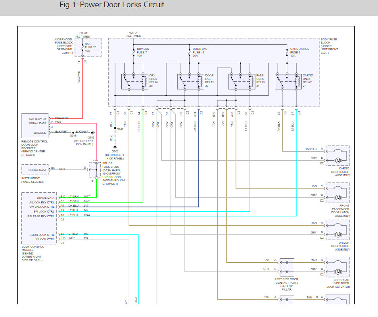The height and width of the screenshot is (317, 378).
Task: Click the 'BODY FUSE BLOCK' label
Action: [x=329, y=46]
